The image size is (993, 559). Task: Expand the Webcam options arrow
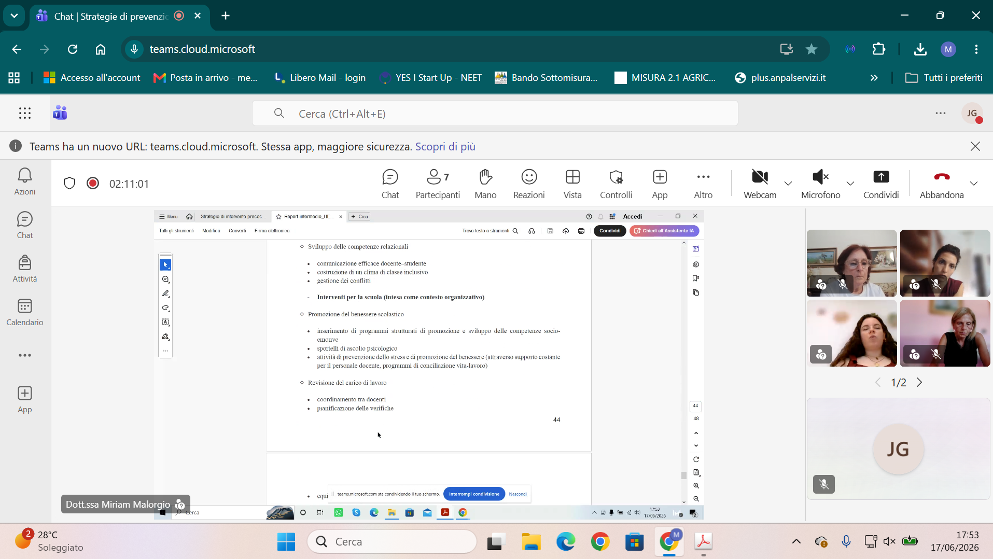click(788, 183)
